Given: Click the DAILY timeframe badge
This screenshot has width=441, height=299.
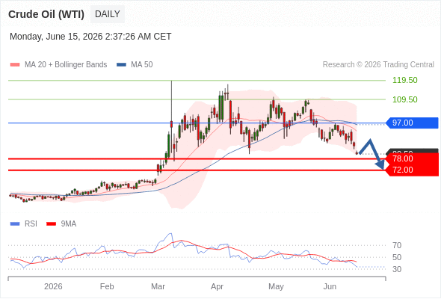Looking at the screenshot, I should point(108,14).
